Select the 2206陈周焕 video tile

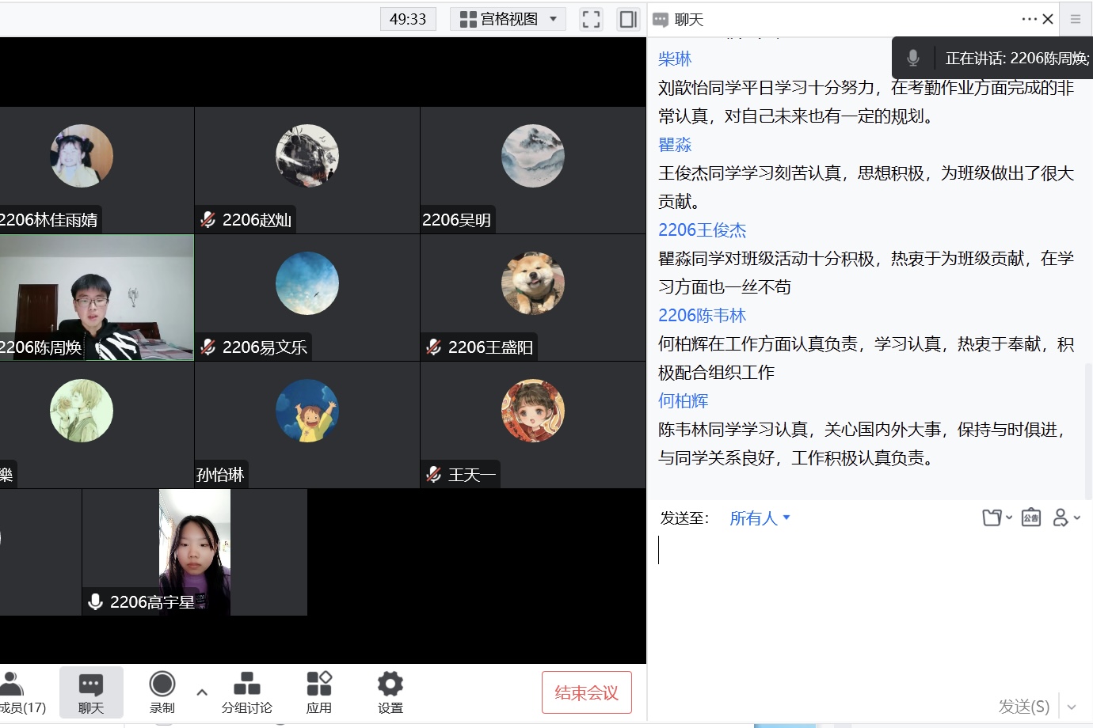point(97,298)
